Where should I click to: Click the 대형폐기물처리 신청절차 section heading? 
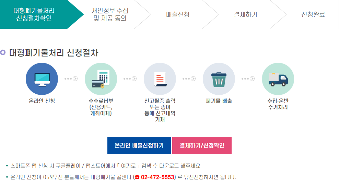[x=54, y=53]
